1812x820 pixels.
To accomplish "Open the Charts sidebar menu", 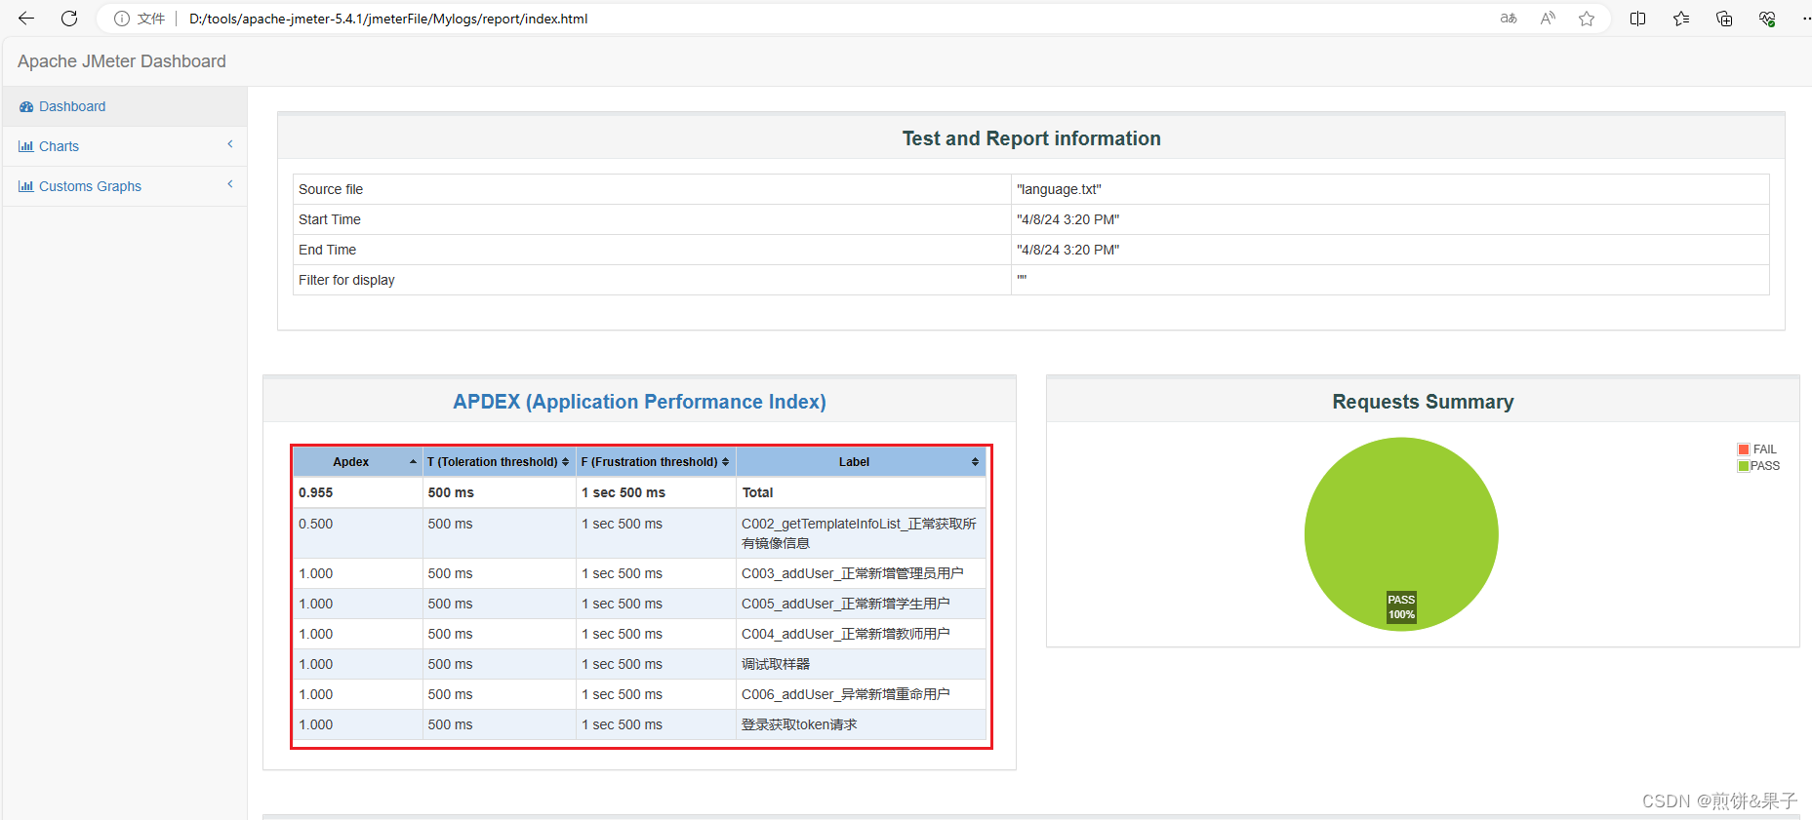I will 125,146.
